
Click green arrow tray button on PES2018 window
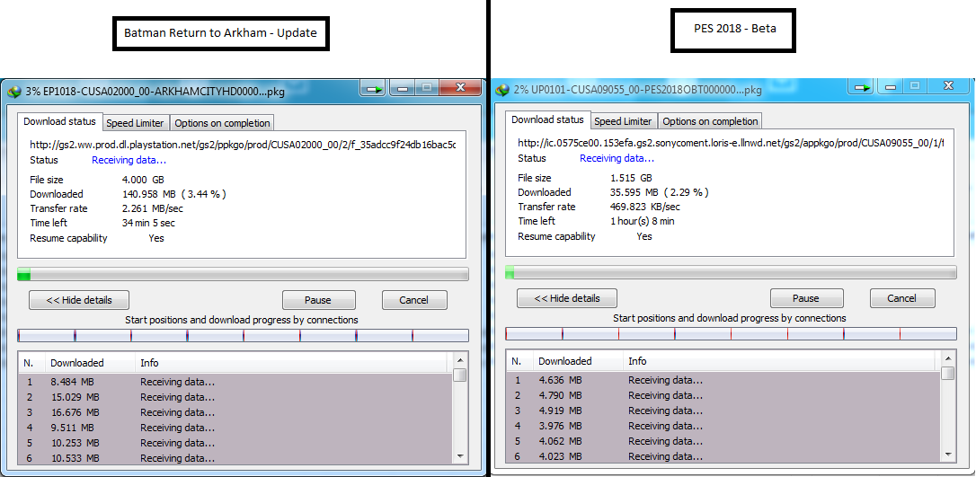[863, 87]
